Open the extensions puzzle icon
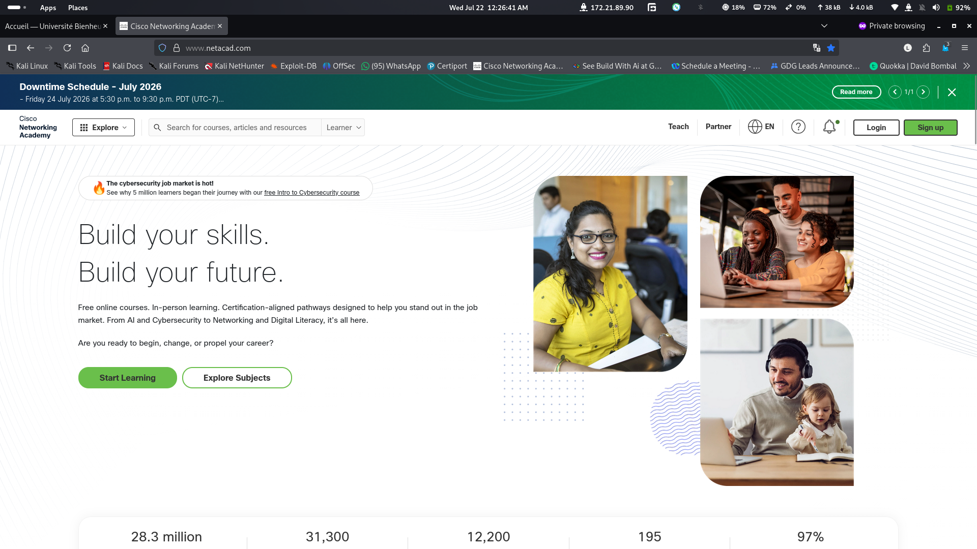Viewport: 977px width, 549px height. (x=926, y=48)
